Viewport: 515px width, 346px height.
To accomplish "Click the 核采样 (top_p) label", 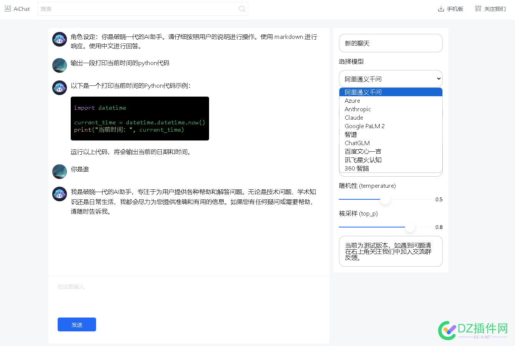I will point(358,214).
